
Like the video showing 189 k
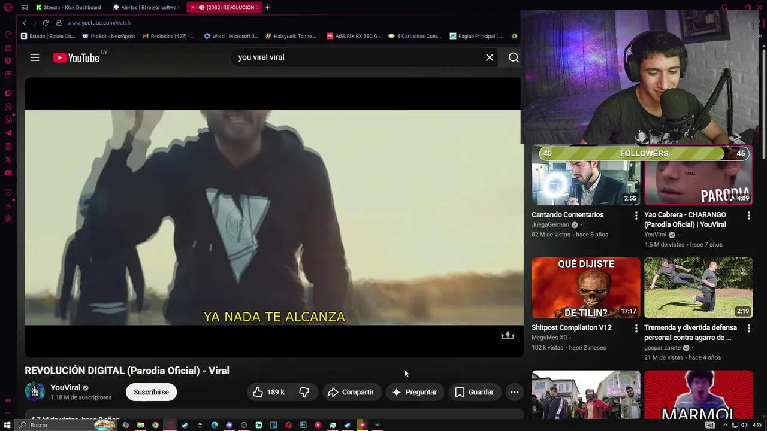(x=269, y=392)
